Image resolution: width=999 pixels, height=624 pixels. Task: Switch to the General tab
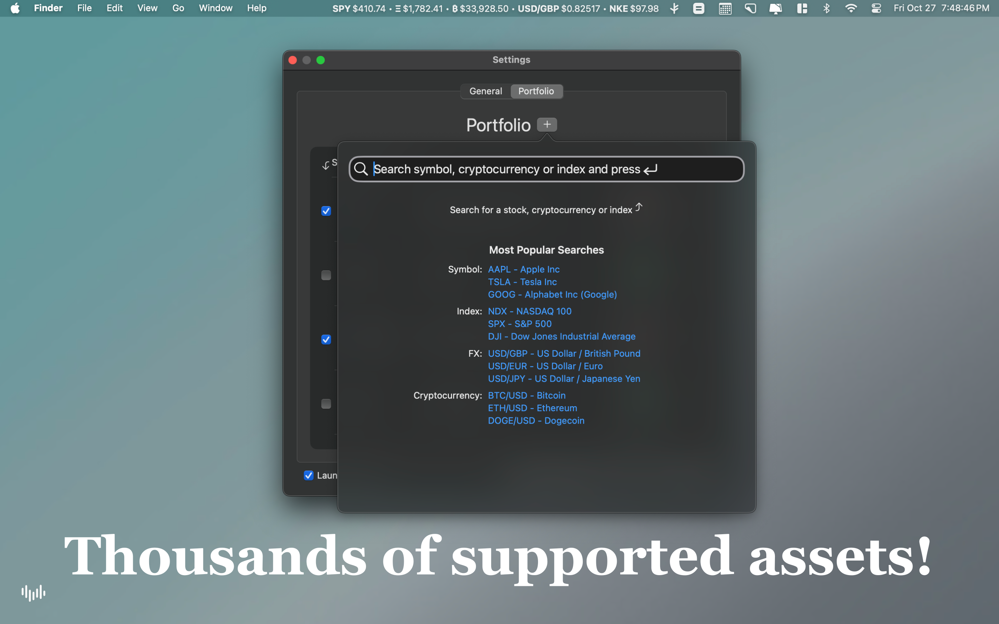pos(486,91)
